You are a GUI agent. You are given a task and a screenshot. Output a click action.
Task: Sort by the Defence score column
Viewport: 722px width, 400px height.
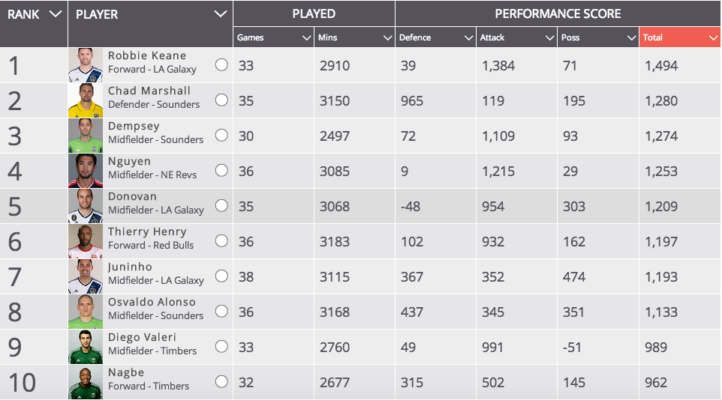click(x=435, y=37)
